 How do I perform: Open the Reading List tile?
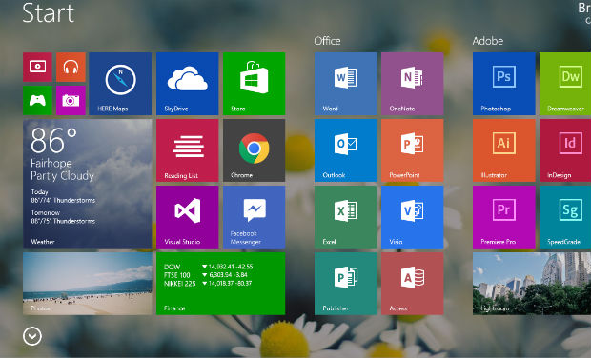click(x=188, y=150)
